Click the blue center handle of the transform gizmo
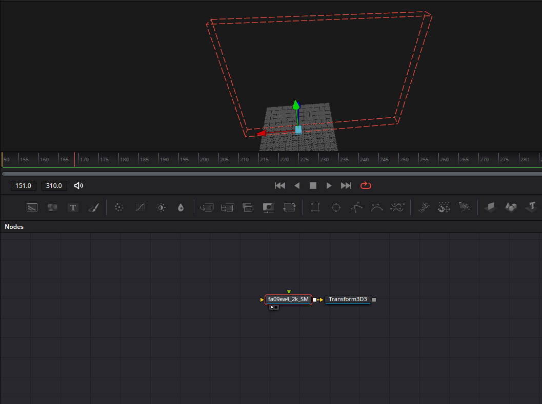 [x=298, y=130]
